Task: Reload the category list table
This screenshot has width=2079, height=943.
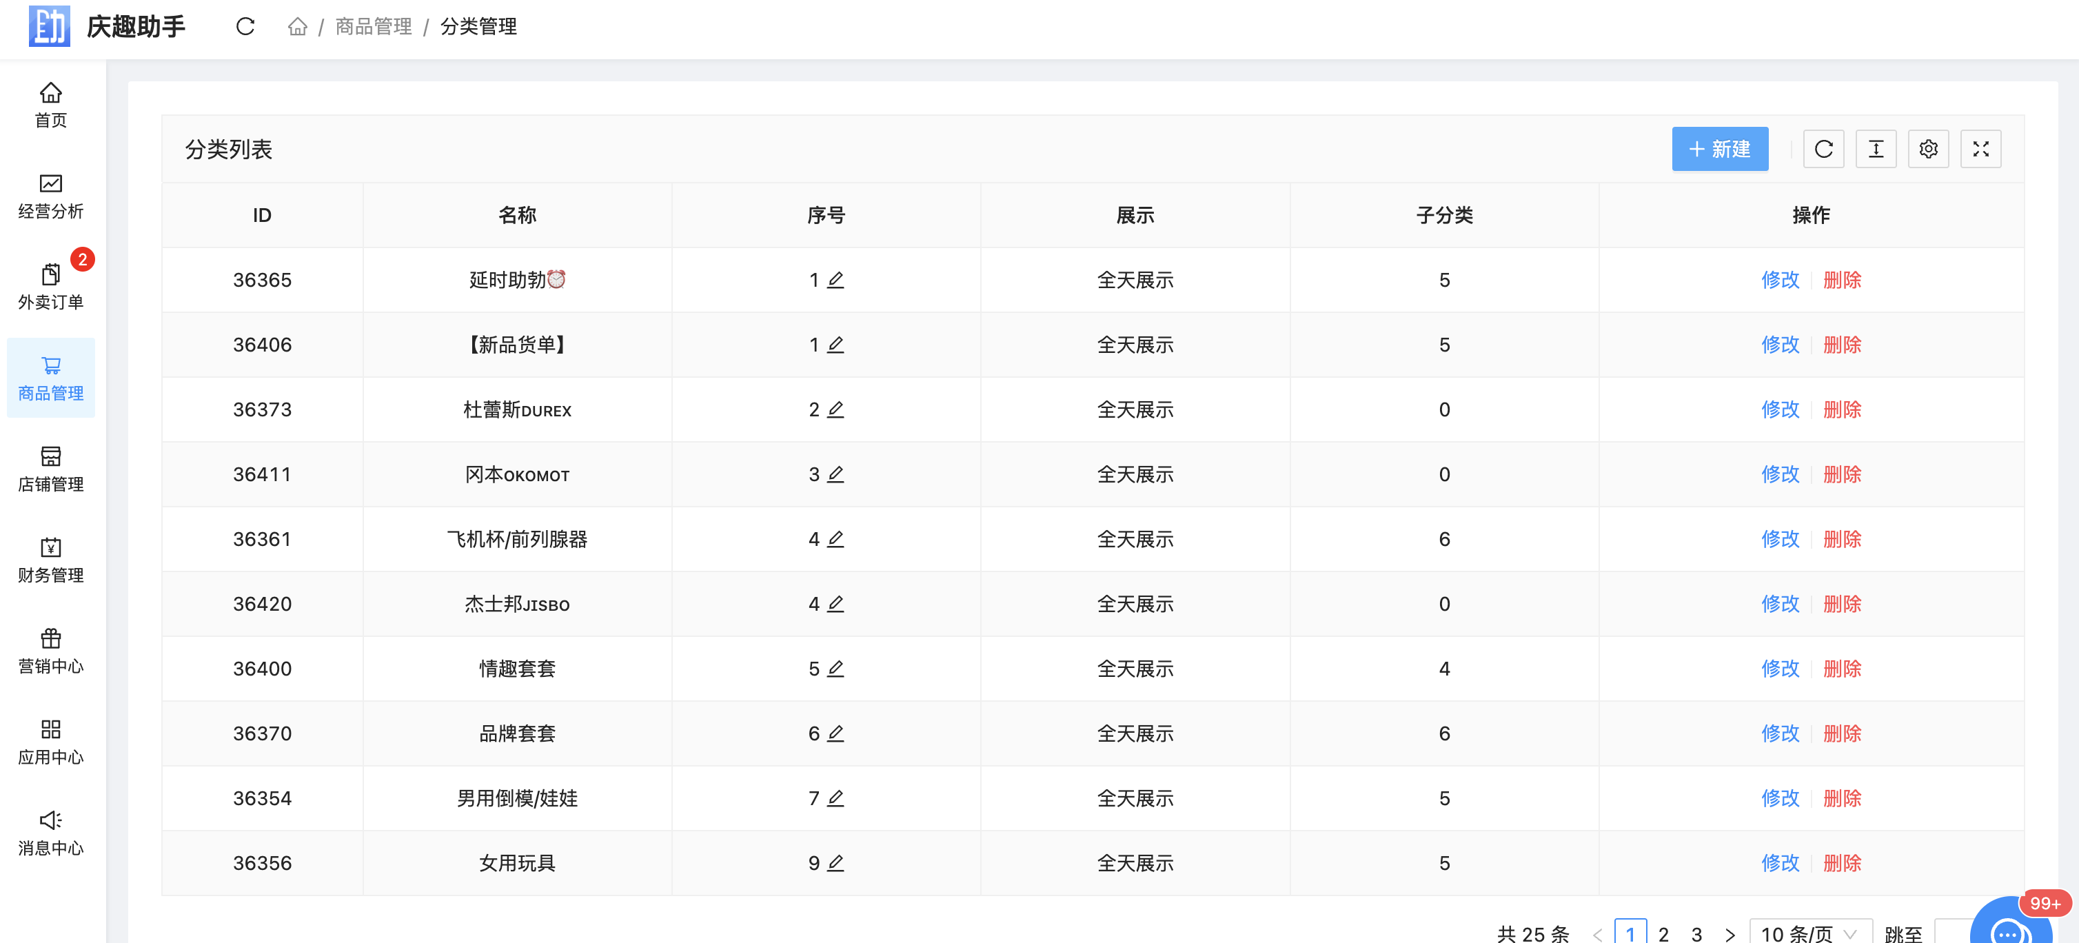Action: coord(1823,149)
